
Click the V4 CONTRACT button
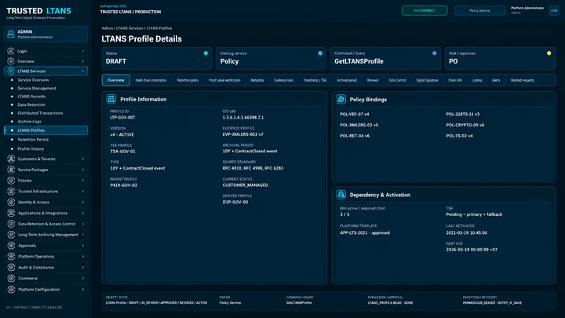pyautogui.click(x=425, y=10)
